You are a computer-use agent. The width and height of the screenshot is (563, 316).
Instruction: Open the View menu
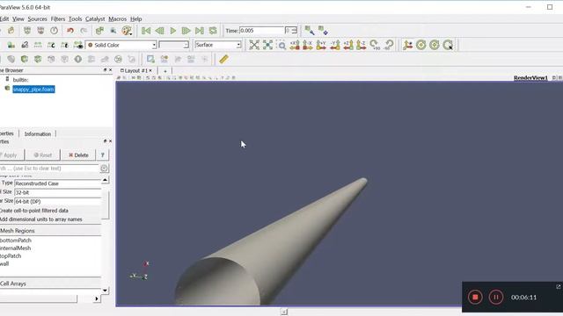[x=18, y=19]
